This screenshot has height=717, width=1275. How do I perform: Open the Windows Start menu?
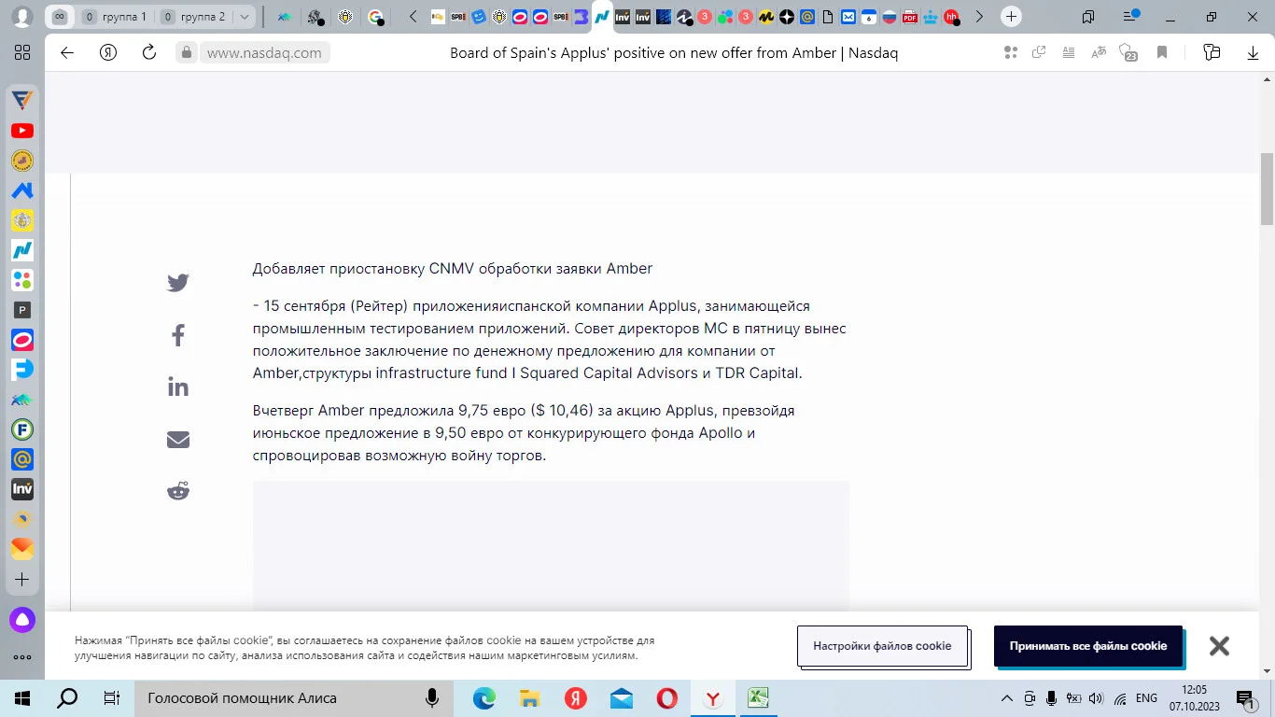[22, 698]
